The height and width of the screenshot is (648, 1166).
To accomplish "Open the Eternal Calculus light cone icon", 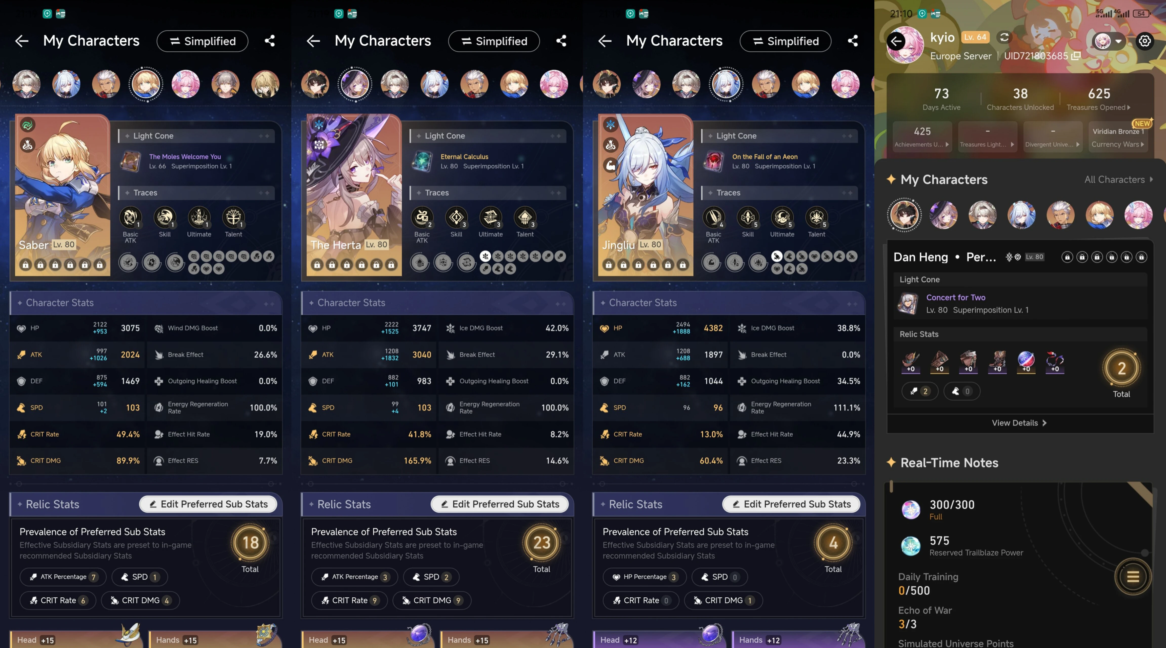I will point(422,161).
